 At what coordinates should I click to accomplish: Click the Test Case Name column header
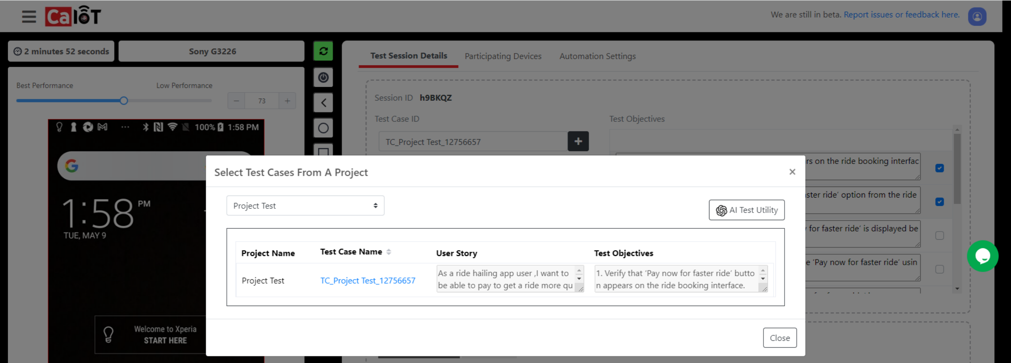click(x=351, y=252)
